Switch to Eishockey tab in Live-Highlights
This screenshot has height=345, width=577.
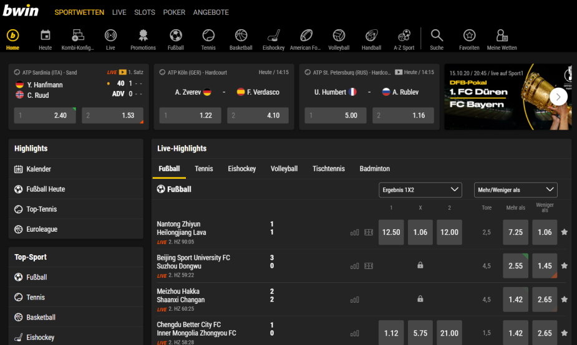(242, 169)
